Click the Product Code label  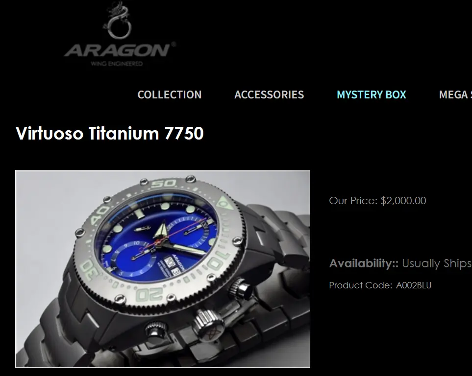361,285
